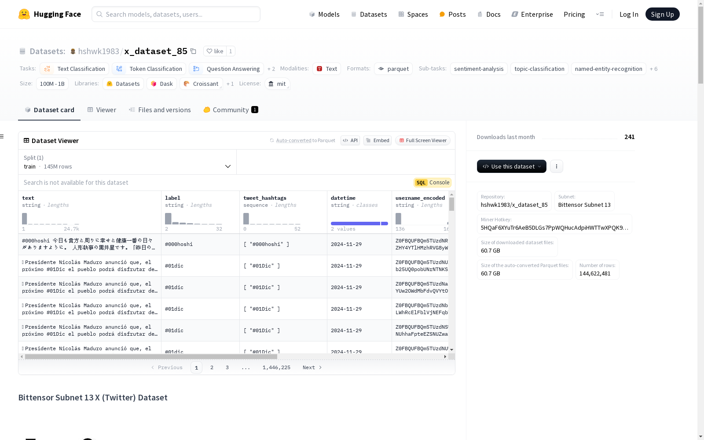This screenshot has width=704, height=440.
Task: Click the three-dot more options button
Action: pyautogui.click(x=557, y=166)
